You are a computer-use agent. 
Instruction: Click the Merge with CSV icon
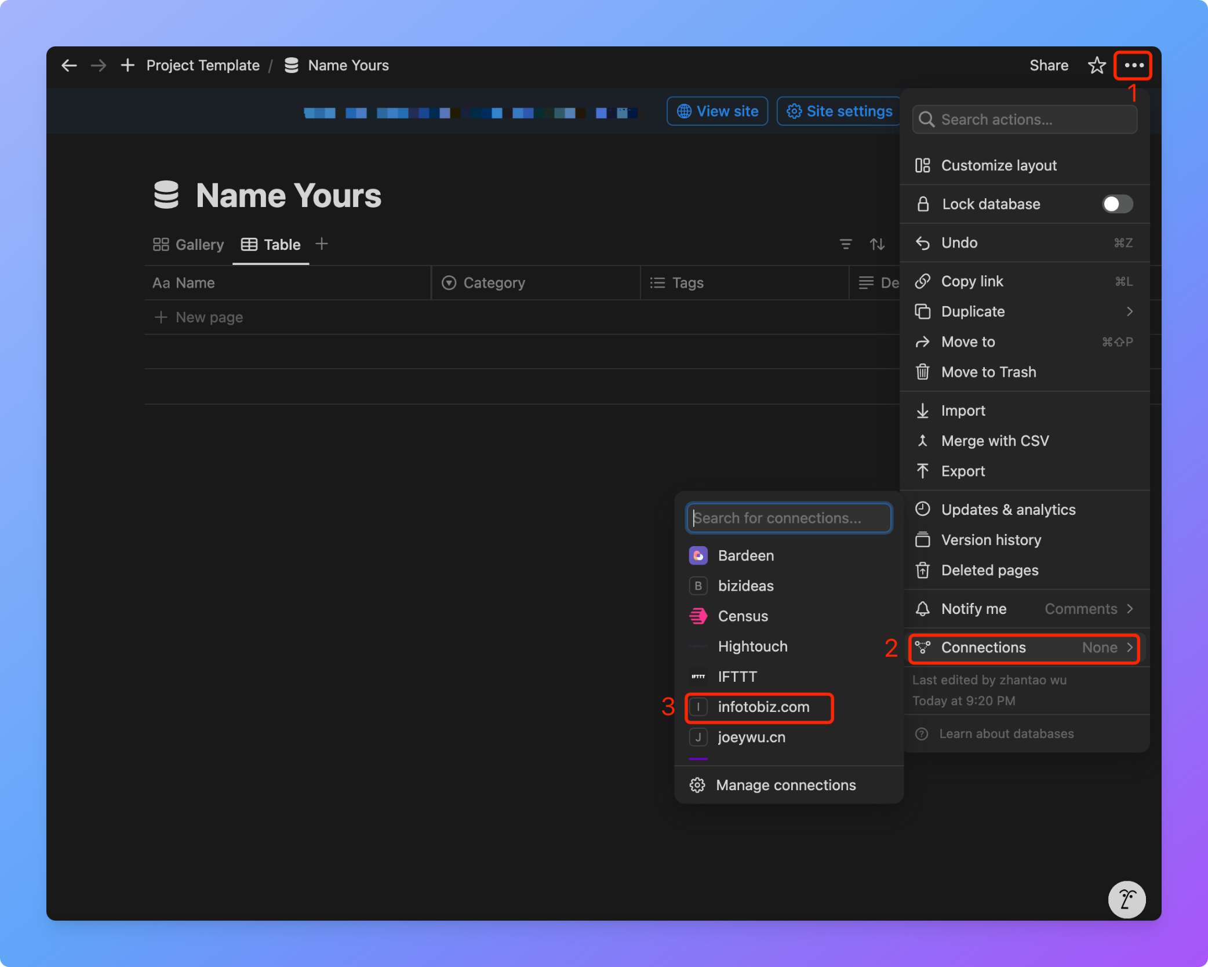[923, 441]
